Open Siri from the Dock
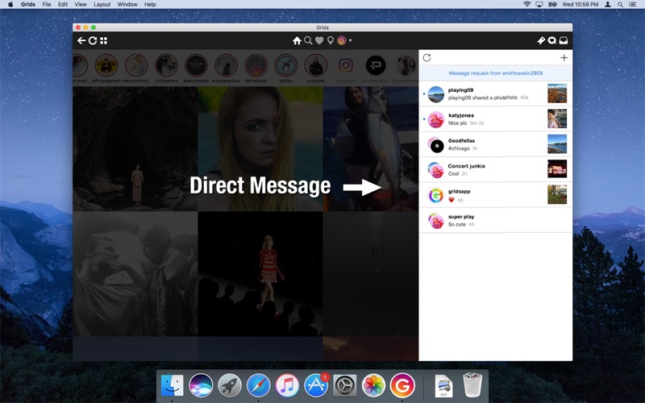This screenshot has width=645, height=403. point(201,386)
